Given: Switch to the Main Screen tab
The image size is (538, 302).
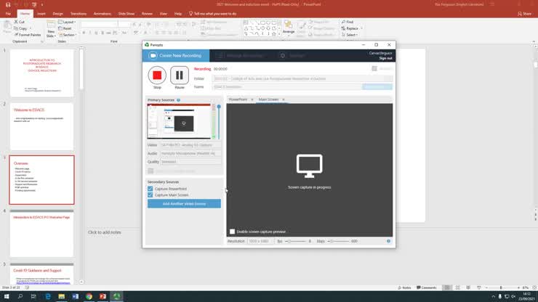Looking at the screenshot, I should [268, 99].
